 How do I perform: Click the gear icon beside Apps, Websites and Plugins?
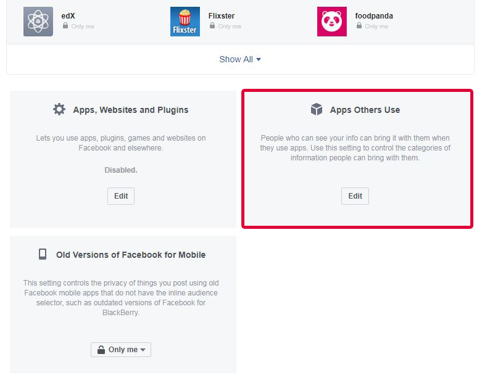pos(59,110)
